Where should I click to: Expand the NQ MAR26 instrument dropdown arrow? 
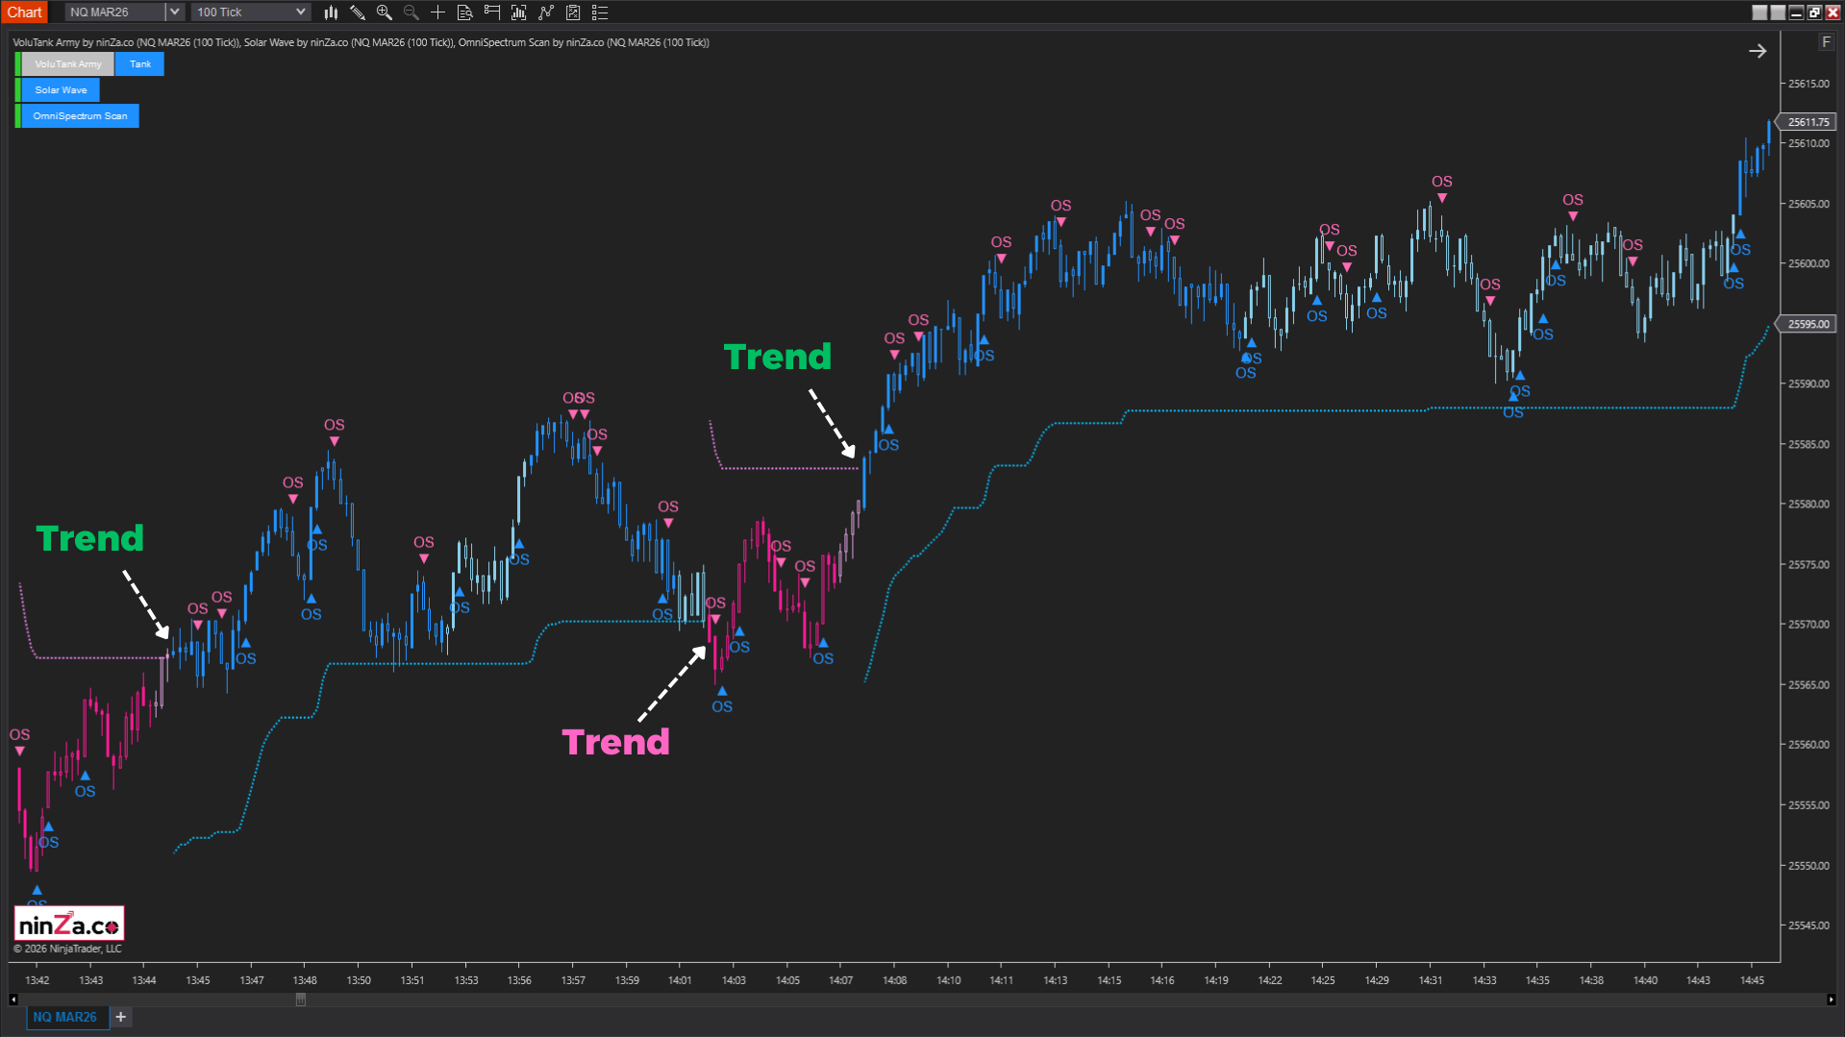tap(174, 12)
